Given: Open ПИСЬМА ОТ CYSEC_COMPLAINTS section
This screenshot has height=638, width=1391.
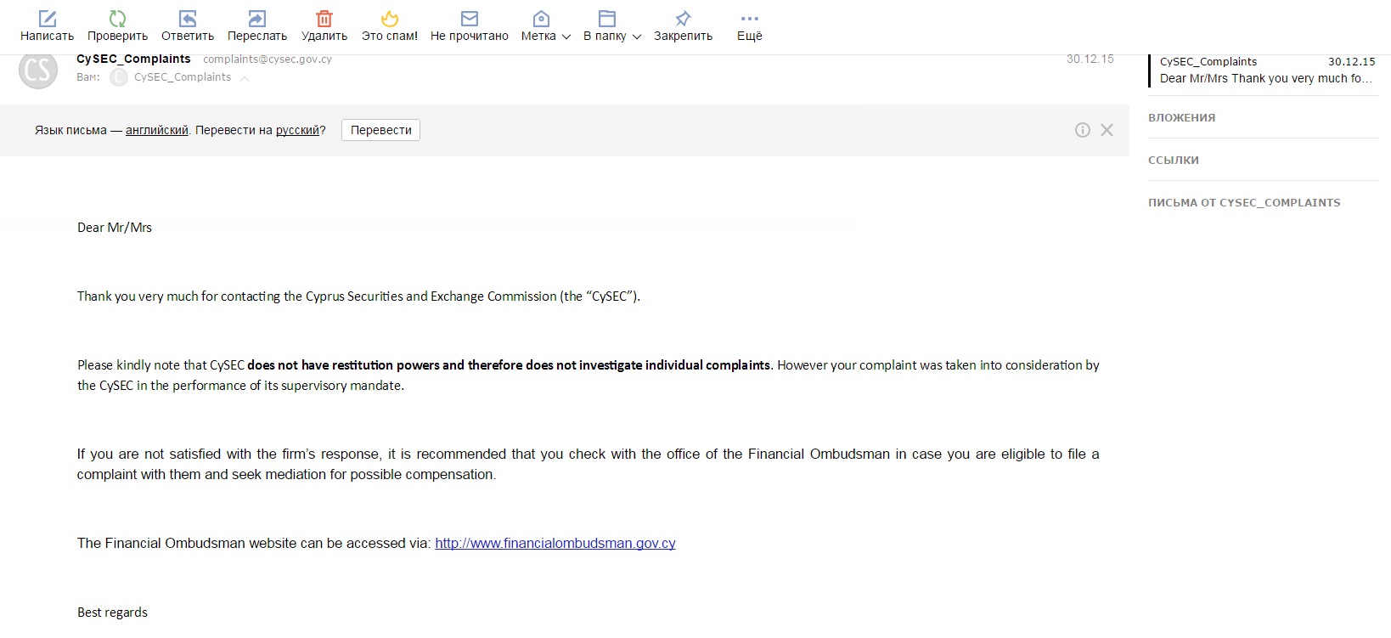Looking at the screenshot, I should pos(1244,202).
